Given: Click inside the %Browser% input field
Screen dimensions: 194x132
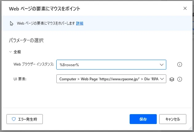Looking at the screenshot, I should (108, 65).
